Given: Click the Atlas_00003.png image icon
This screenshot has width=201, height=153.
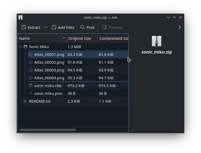Looking at the screenshot, I should tap(31, 70).
